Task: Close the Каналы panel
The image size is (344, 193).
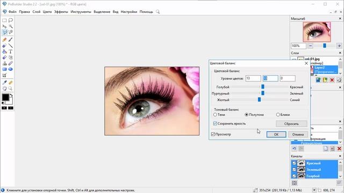Action: pos(340,156)
